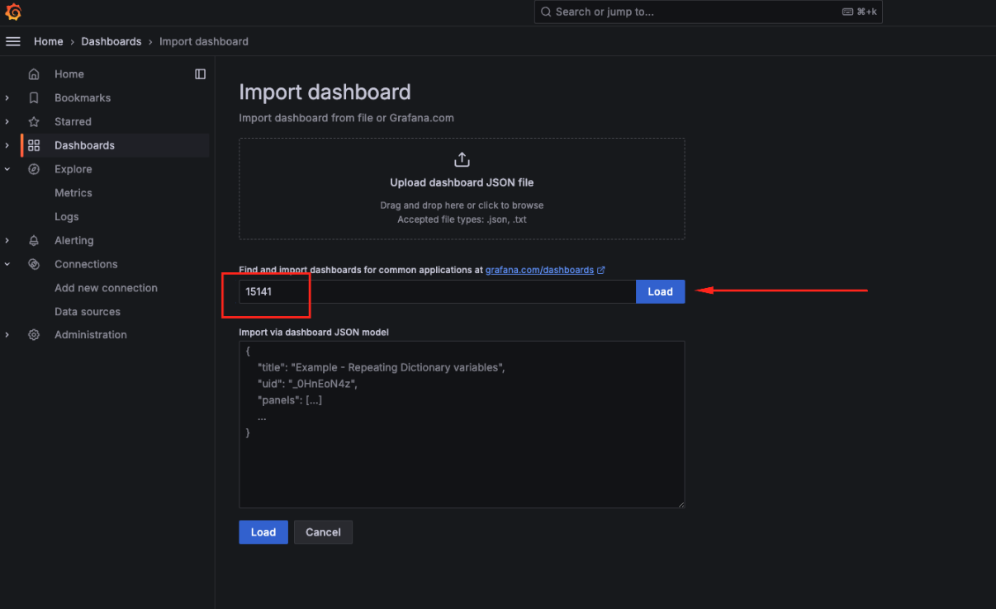Click the Upload dashboard JSON file dropzone
This screenshot has height=609, width=996.
tap(462, 189)
